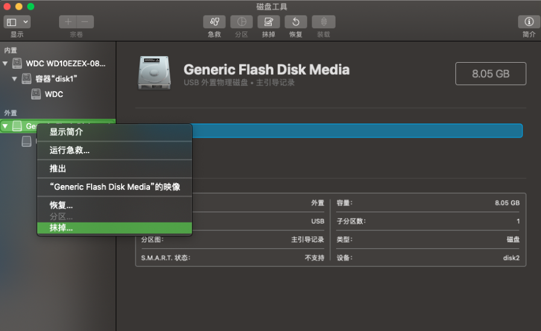Click the Erase (抹掉) toolbar icon

click(269, 22)
